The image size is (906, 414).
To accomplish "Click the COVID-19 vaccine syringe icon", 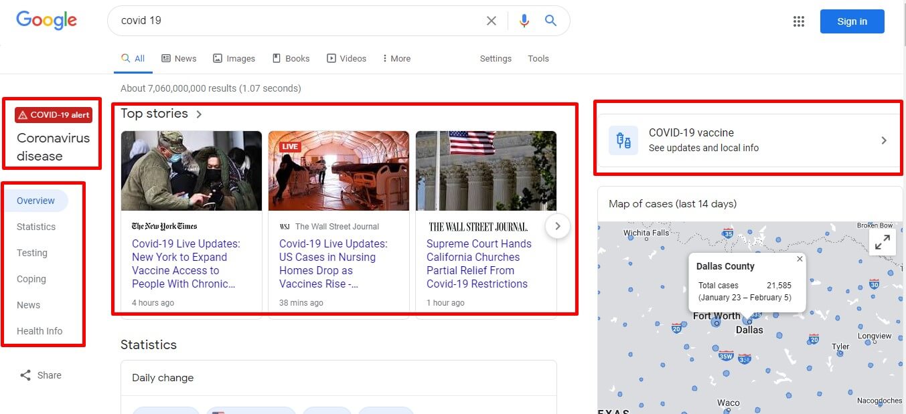I will coord(623,140).
